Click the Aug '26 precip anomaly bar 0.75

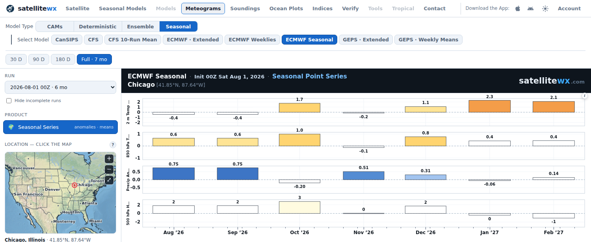pos(173,174)
